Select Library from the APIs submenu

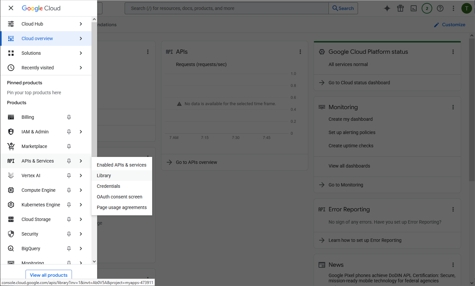(x=104, y=176)
